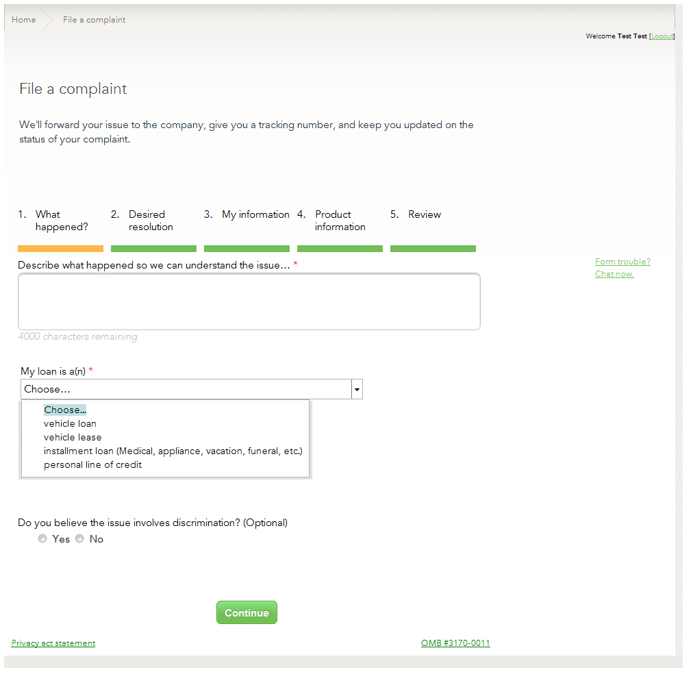This screenshot has width=693, height=685.
Task: Select the installment loan option
Action: tap(173, 451)
